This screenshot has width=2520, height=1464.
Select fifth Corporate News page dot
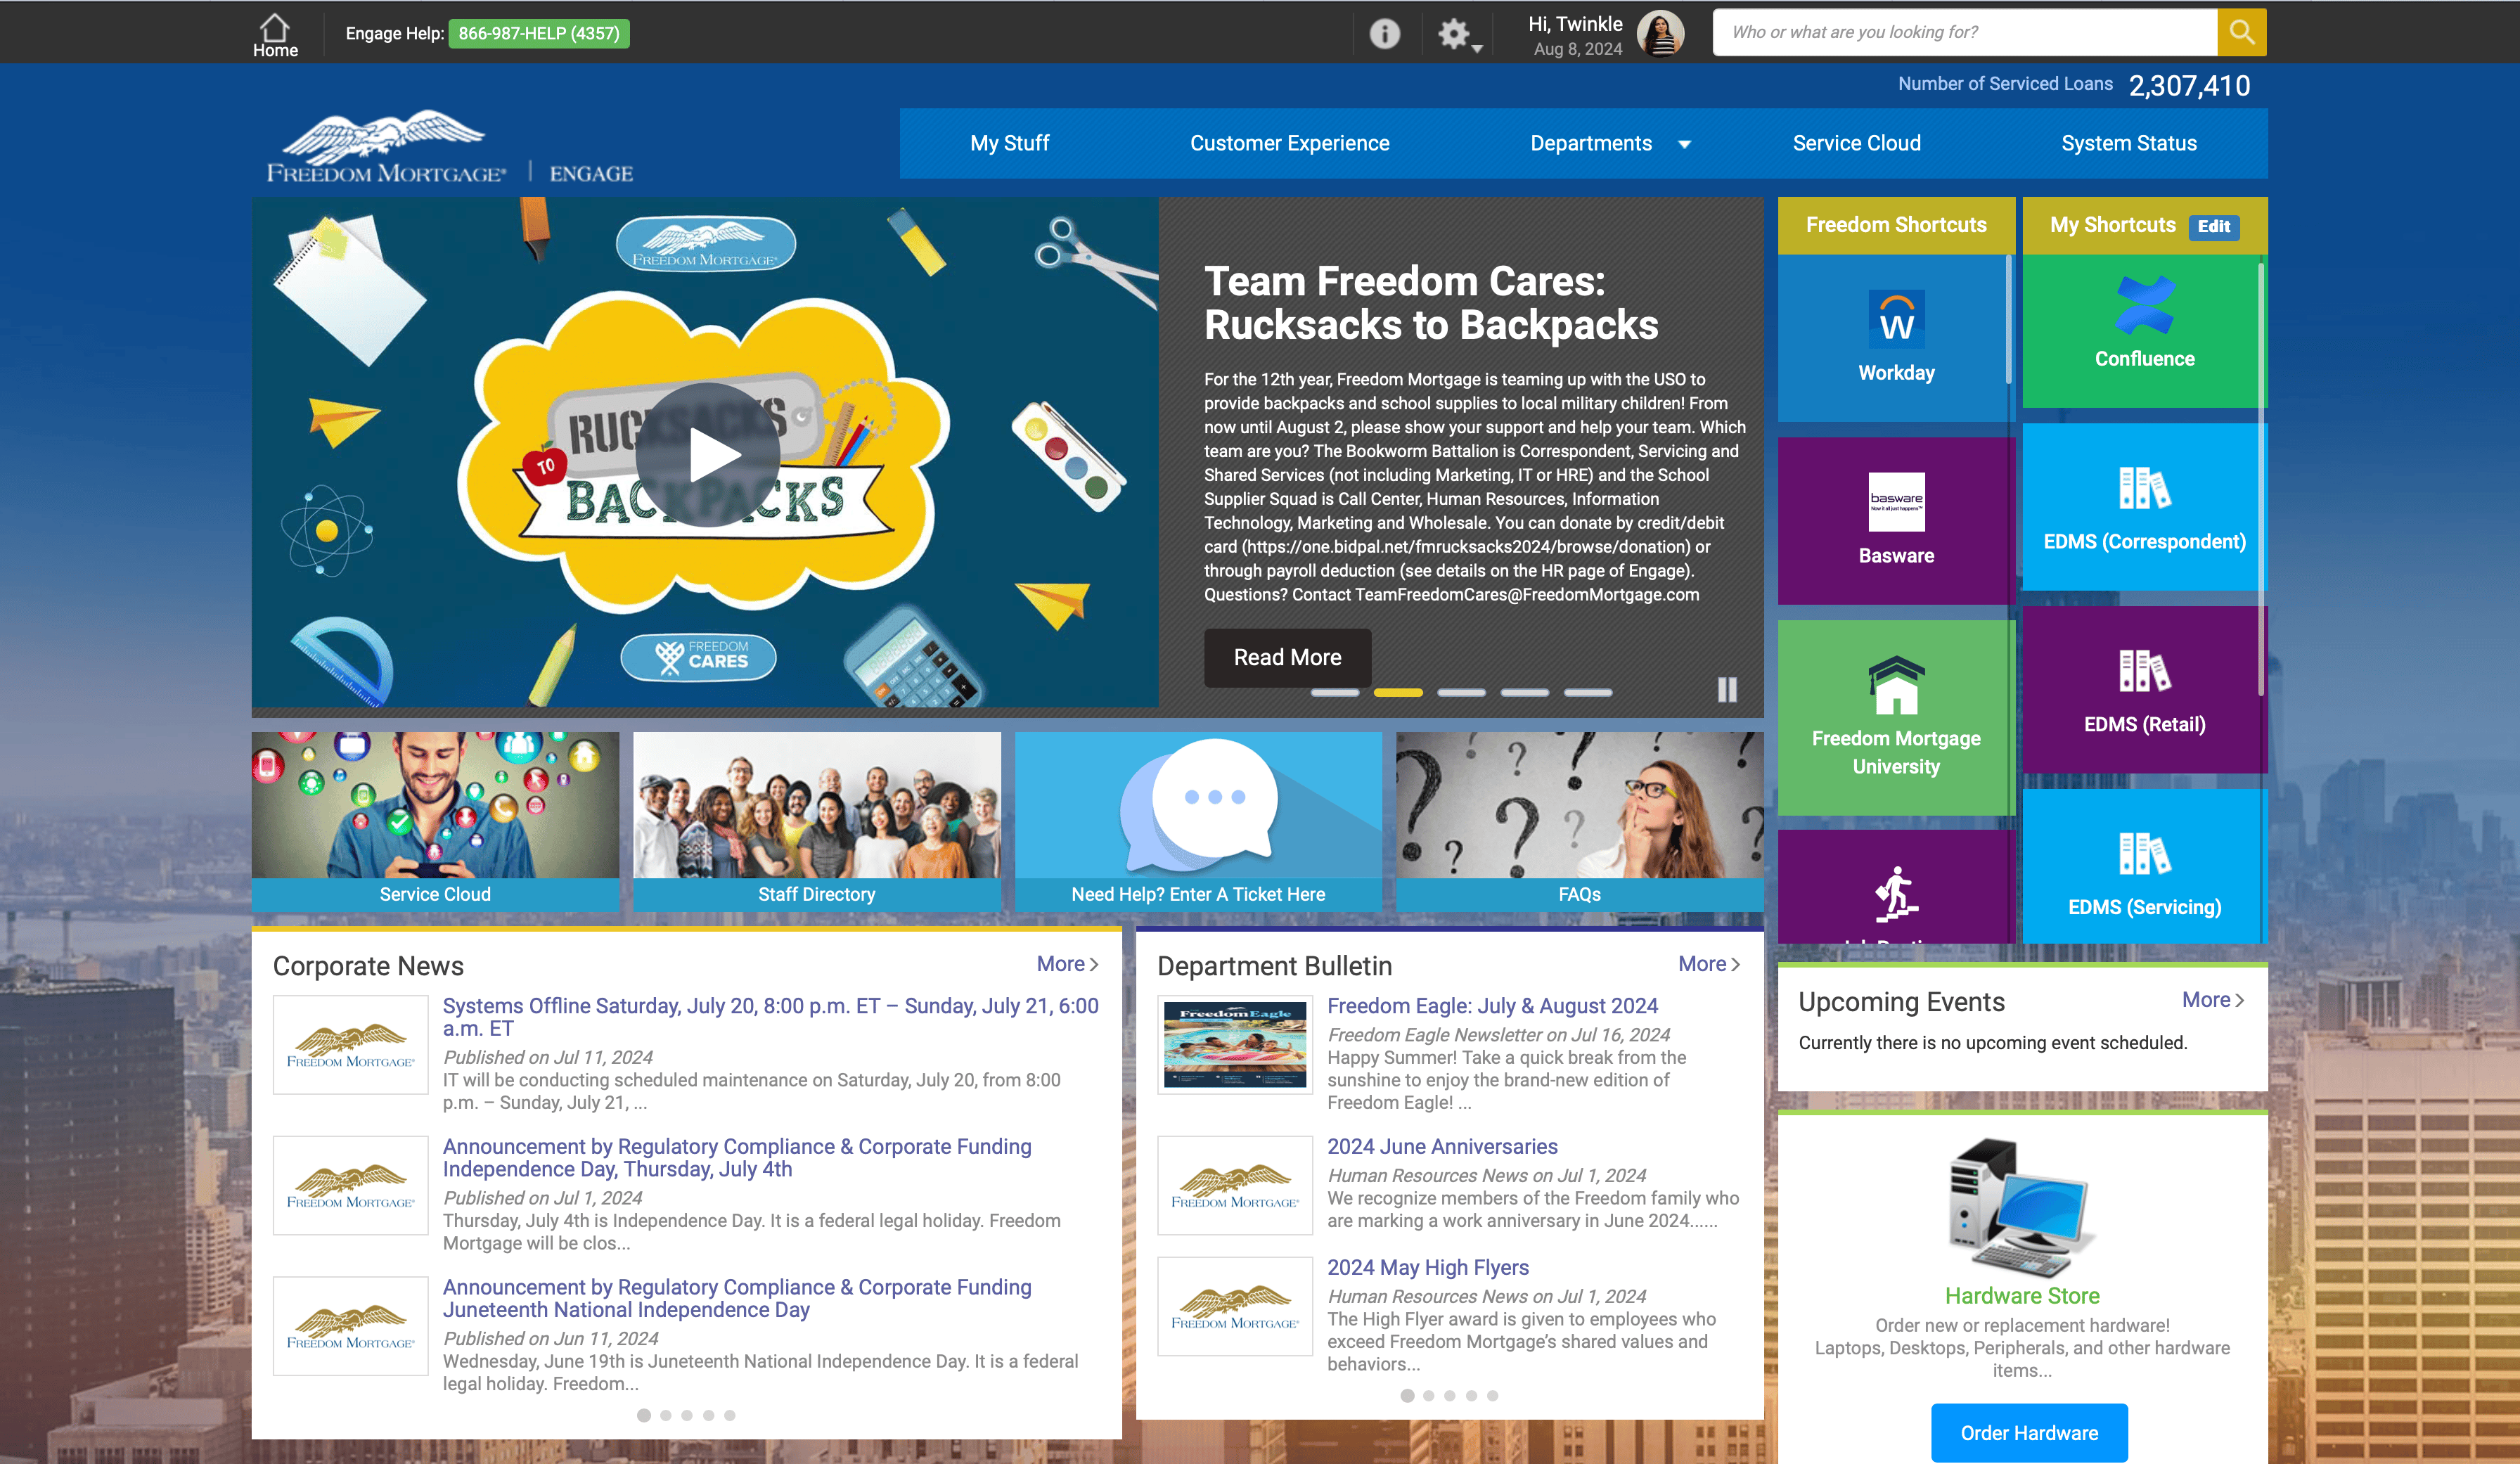[x=729, y=1415]
